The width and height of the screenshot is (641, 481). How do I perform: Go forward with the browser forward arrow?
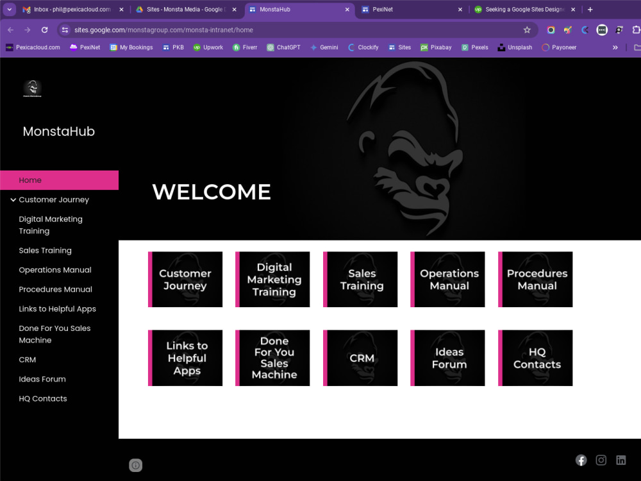point(28,30)
